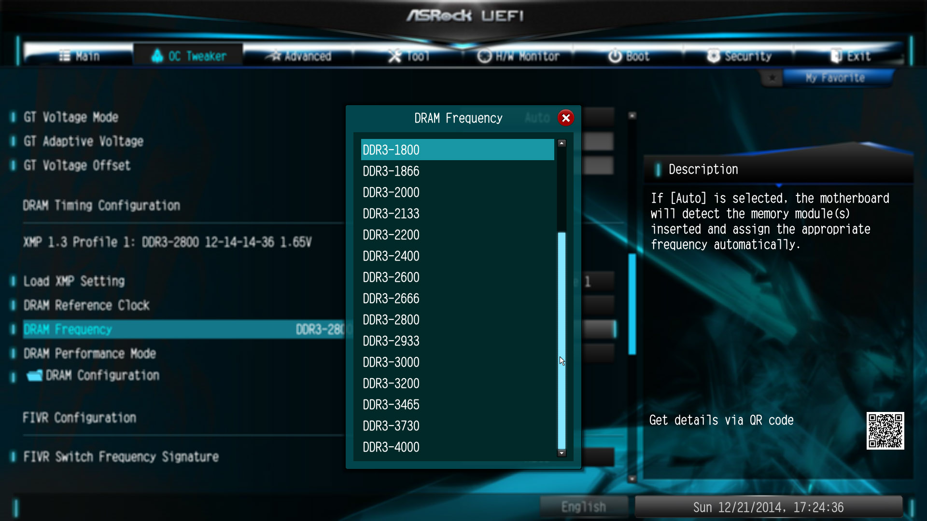Click the popup list scroll-down arrow
This screenshot has height=521, width=927.
point(562,453)
